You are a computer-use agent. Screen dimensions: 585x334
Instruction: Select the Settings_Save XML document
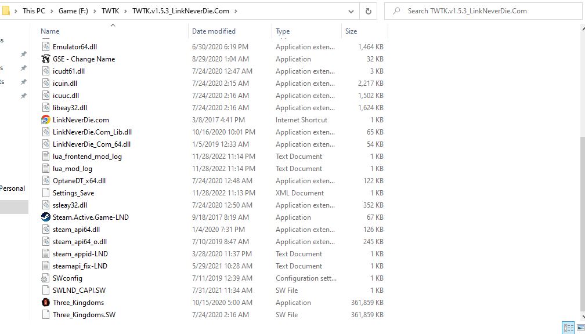click(x=73, y=193)
